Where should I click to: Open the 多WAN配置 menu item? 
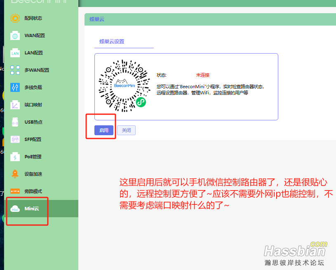[x=41, y=70]
